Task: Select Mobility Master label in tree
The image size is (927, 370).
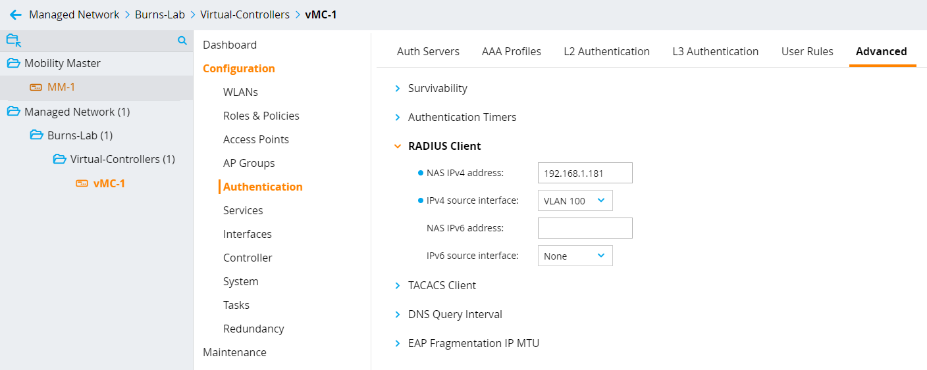Action: 63,63
